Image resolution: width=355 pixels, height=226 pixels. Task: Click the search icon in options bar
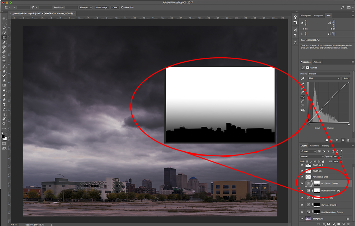pos(343,7)
